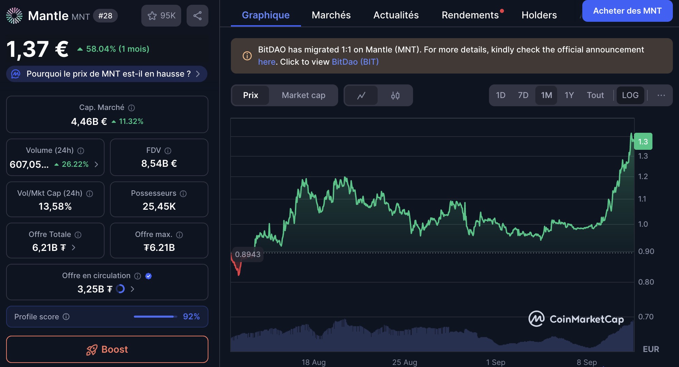Click the 4,46B € market cap value
Image resolution: width=679 pixels, height=367 pixels.
coord(89,122)
